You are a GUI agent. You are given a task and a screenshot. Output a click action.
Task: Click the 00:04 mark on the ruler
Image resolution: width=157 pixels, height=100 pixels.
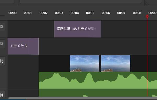click(x=75, y=13)
